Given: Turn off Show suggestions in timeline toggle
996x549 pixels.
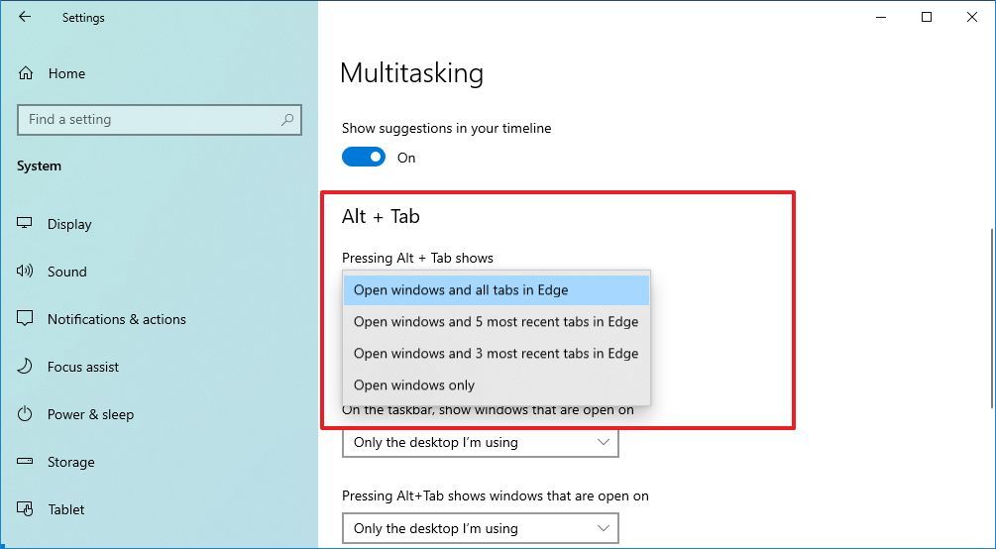Looking at the screenshot, I should [364, 158].
